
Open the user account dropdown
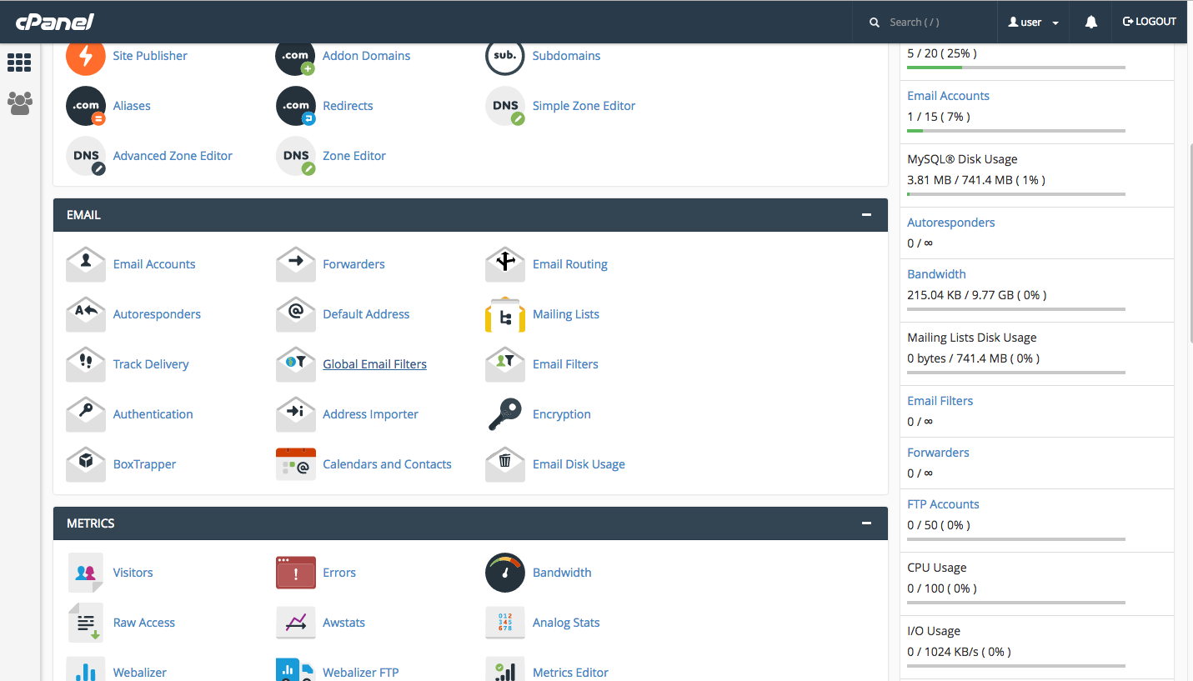tap(1033, 23)
